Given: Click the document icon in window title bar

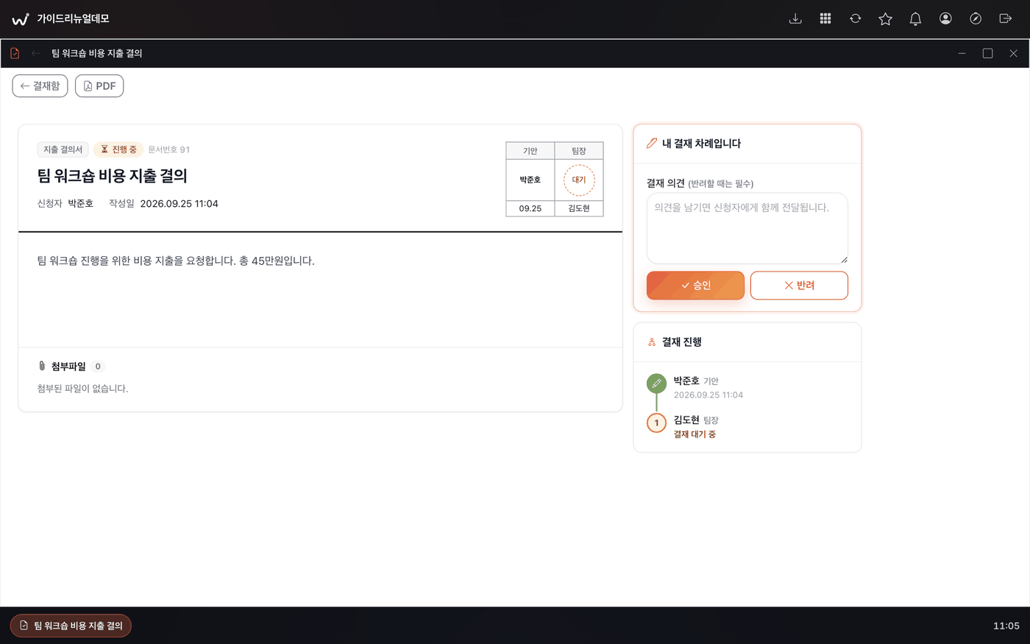Looking at the screenshot, I should pyautogui.click(x=15, y=53).
